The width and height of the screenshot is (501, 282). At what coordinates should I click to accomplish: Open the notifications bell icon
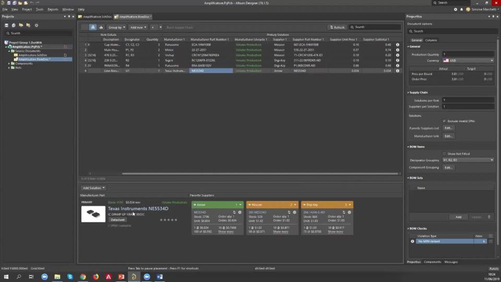461,9
